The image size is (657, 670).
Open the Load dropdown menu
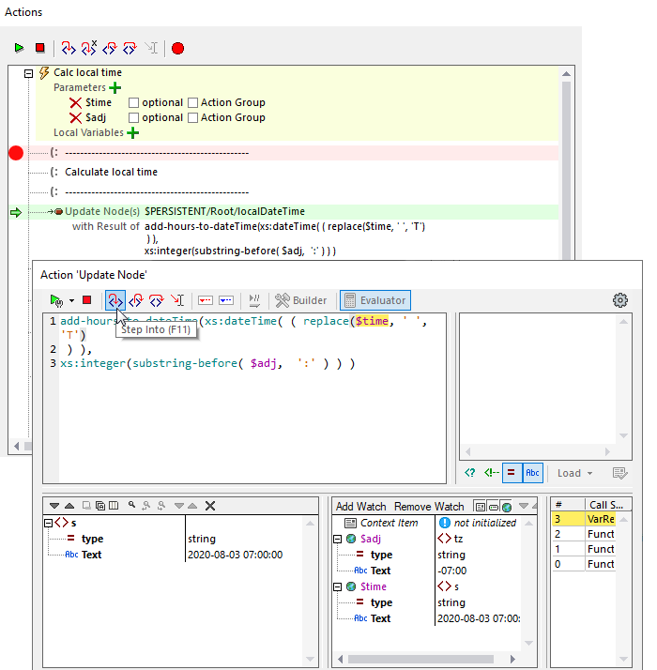(574, 473)
